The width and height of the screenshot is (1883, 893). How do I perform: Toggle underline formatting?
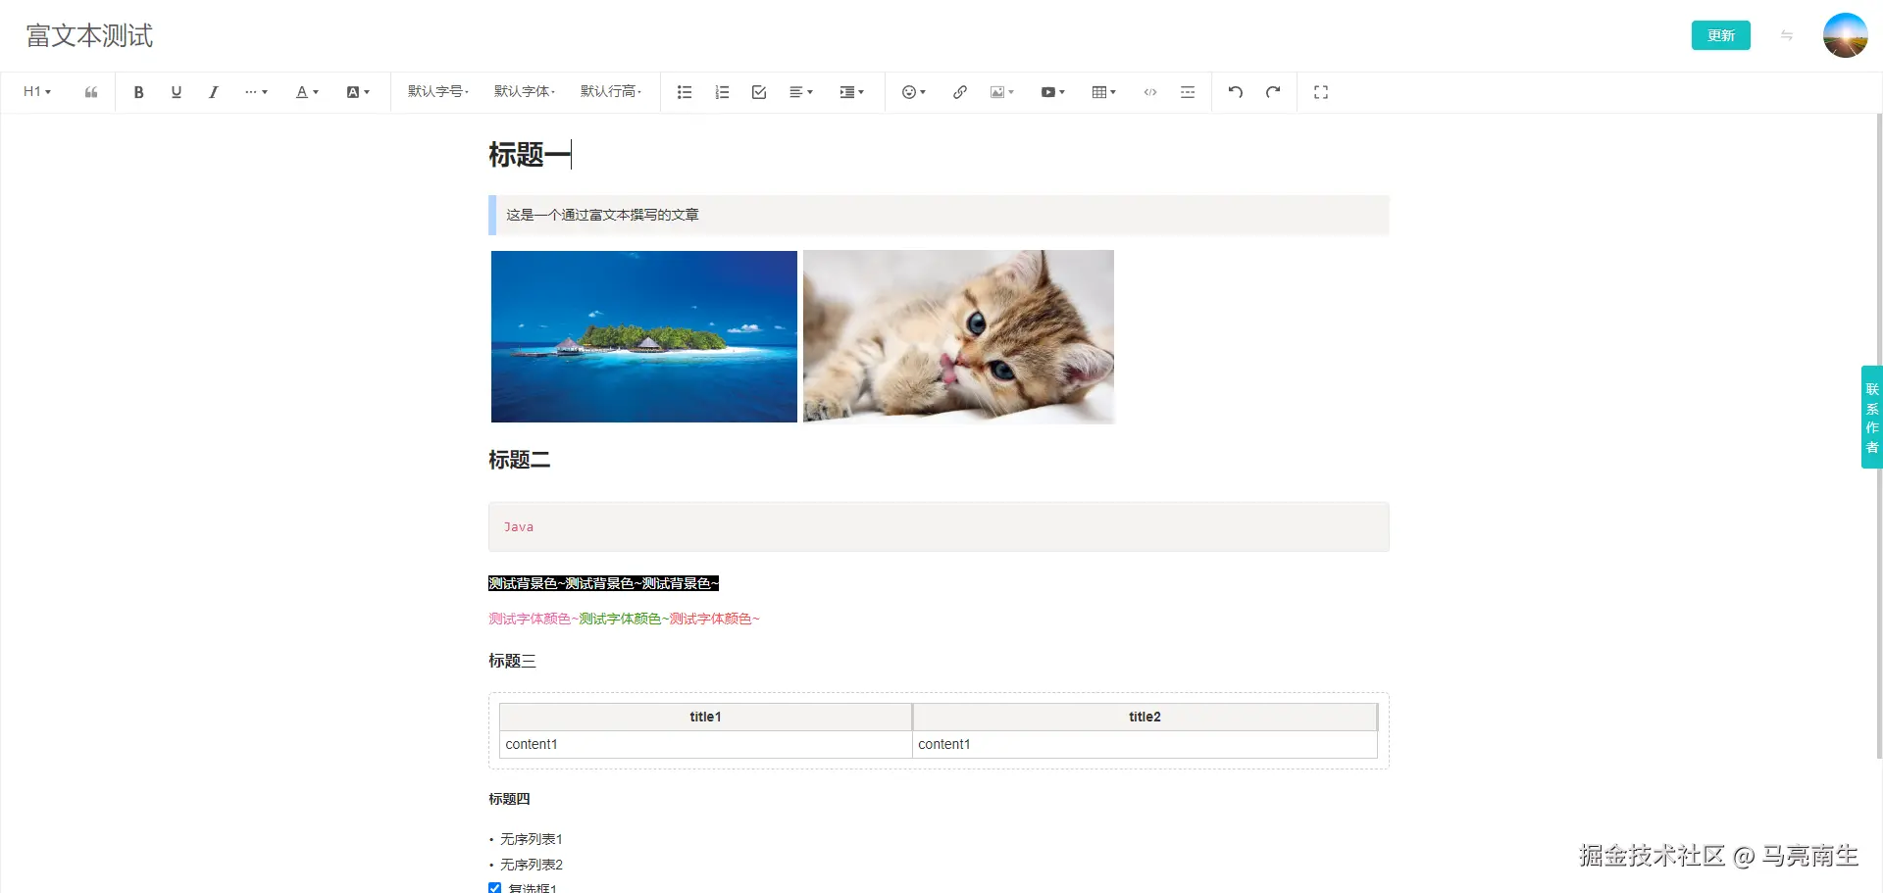177,91
